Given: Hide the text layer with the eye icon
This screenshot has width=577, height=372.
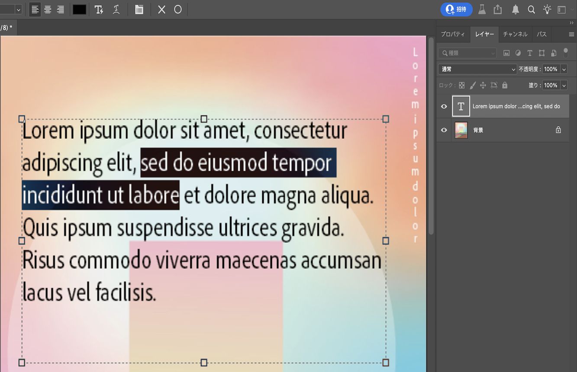Looking at the screenshot, I should 444,106.
